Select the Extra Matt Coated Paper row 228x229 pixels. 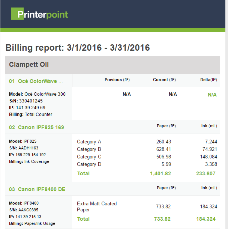pos(97,206)
